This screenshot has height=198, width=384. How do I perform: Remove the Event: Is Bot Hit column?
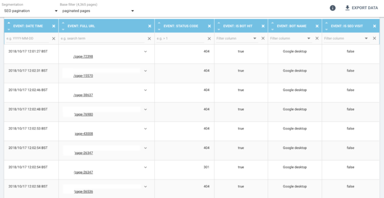point(263,26)
